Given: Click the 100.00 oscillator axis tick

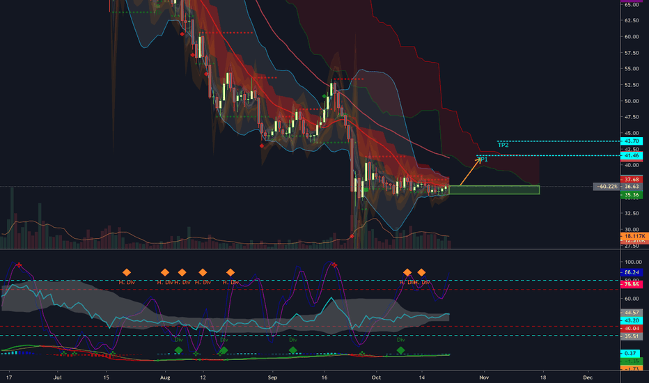Looking at the screenshot, I should (x=633, y=262).
